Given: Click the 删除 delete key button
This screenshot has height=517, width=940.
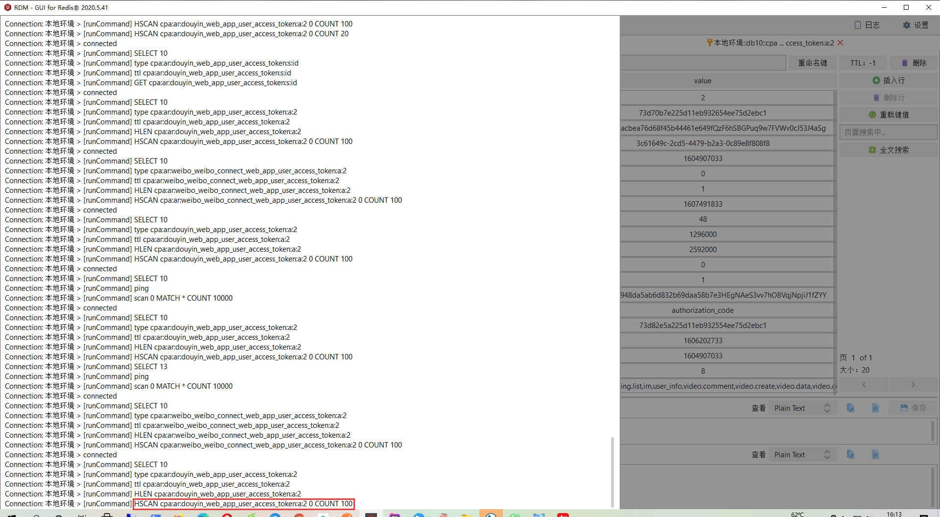Looking at the screenshot, I should pyautogui.click(x=914, y=63).
